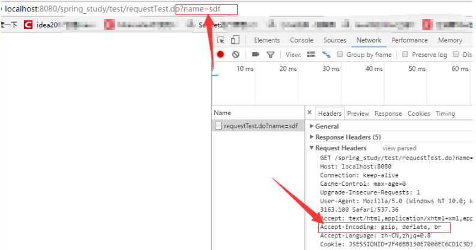Clear the network log

click(x=236, y=55)
